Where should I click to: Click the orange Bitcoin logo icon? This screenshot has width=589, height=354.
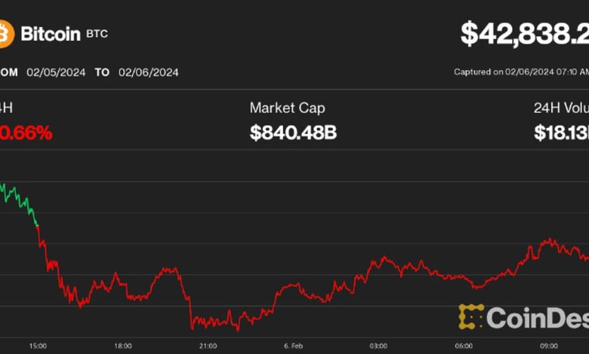6,33
